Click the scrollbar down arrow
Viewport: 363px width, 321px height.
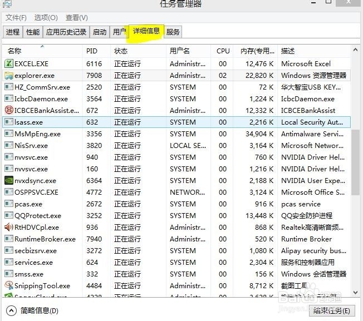(355, 293)
